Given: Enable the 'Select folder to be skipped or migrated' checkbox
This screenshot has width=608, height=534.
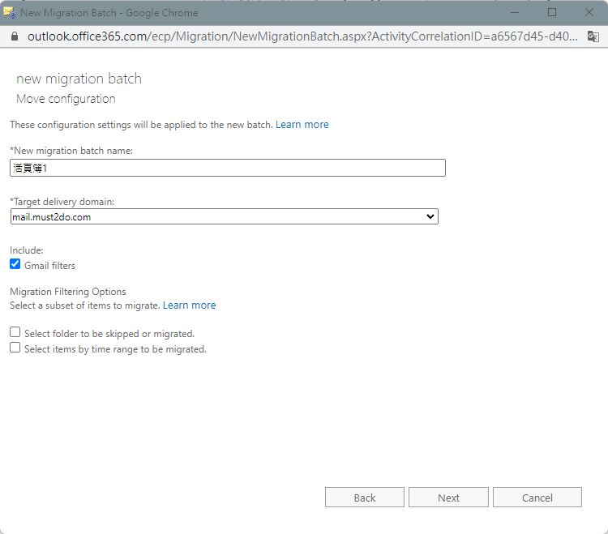Looking at the screenshot, I should pos(15,332).
